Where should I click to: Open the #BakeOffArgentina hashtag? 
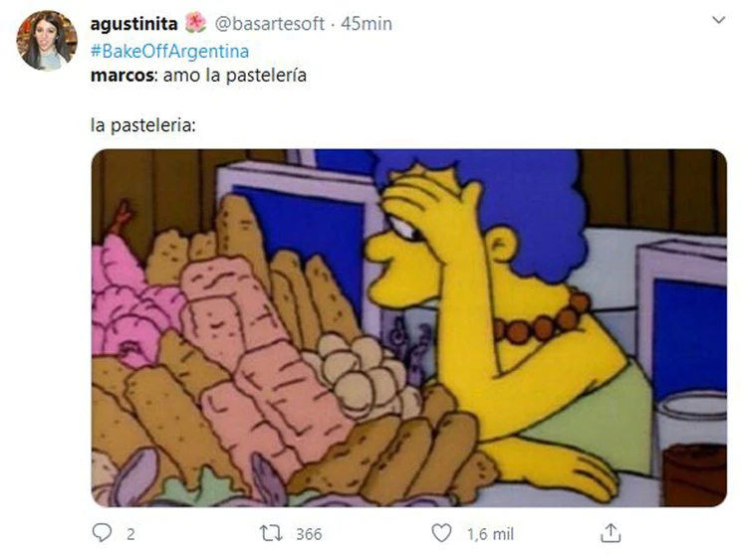tap(169, 51)
